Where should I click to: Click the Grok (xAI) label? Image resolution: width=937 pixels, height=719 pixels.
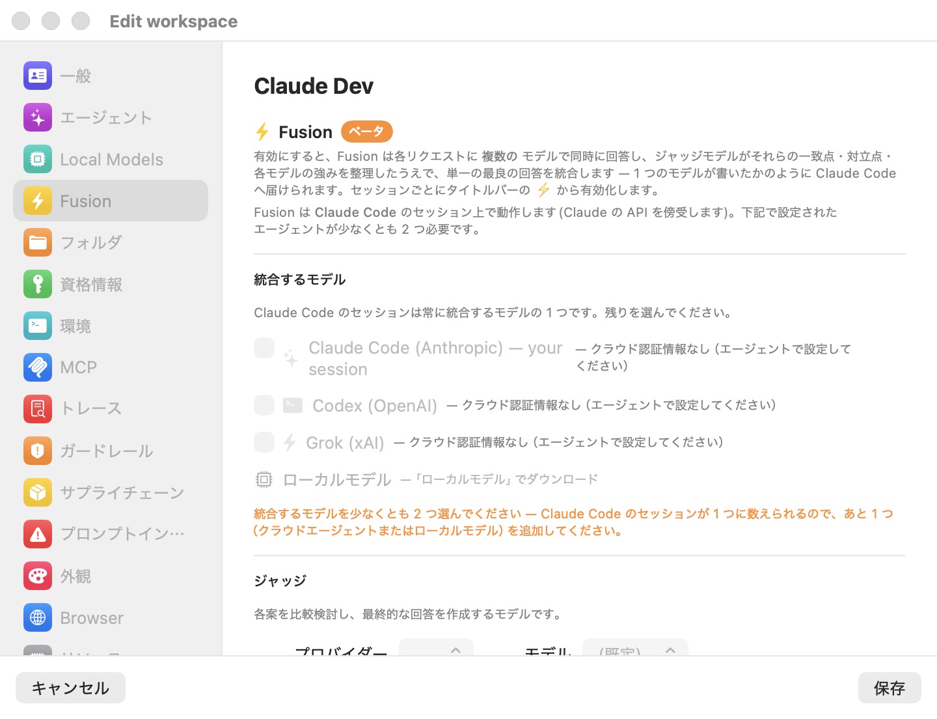(345, 443)
